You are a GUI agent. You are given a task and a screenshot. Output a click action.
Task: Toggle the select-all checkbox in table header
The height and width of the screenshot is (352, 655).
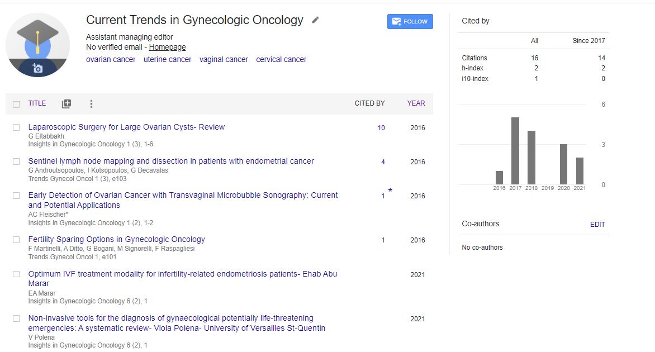[16, 104]
